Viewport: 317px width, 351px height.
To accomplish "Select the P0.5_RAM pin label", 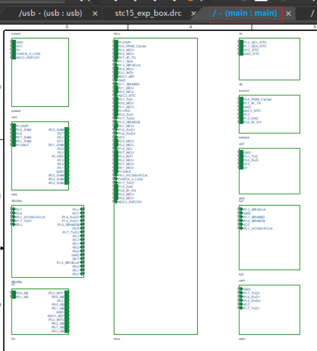I will coord(56,130).
